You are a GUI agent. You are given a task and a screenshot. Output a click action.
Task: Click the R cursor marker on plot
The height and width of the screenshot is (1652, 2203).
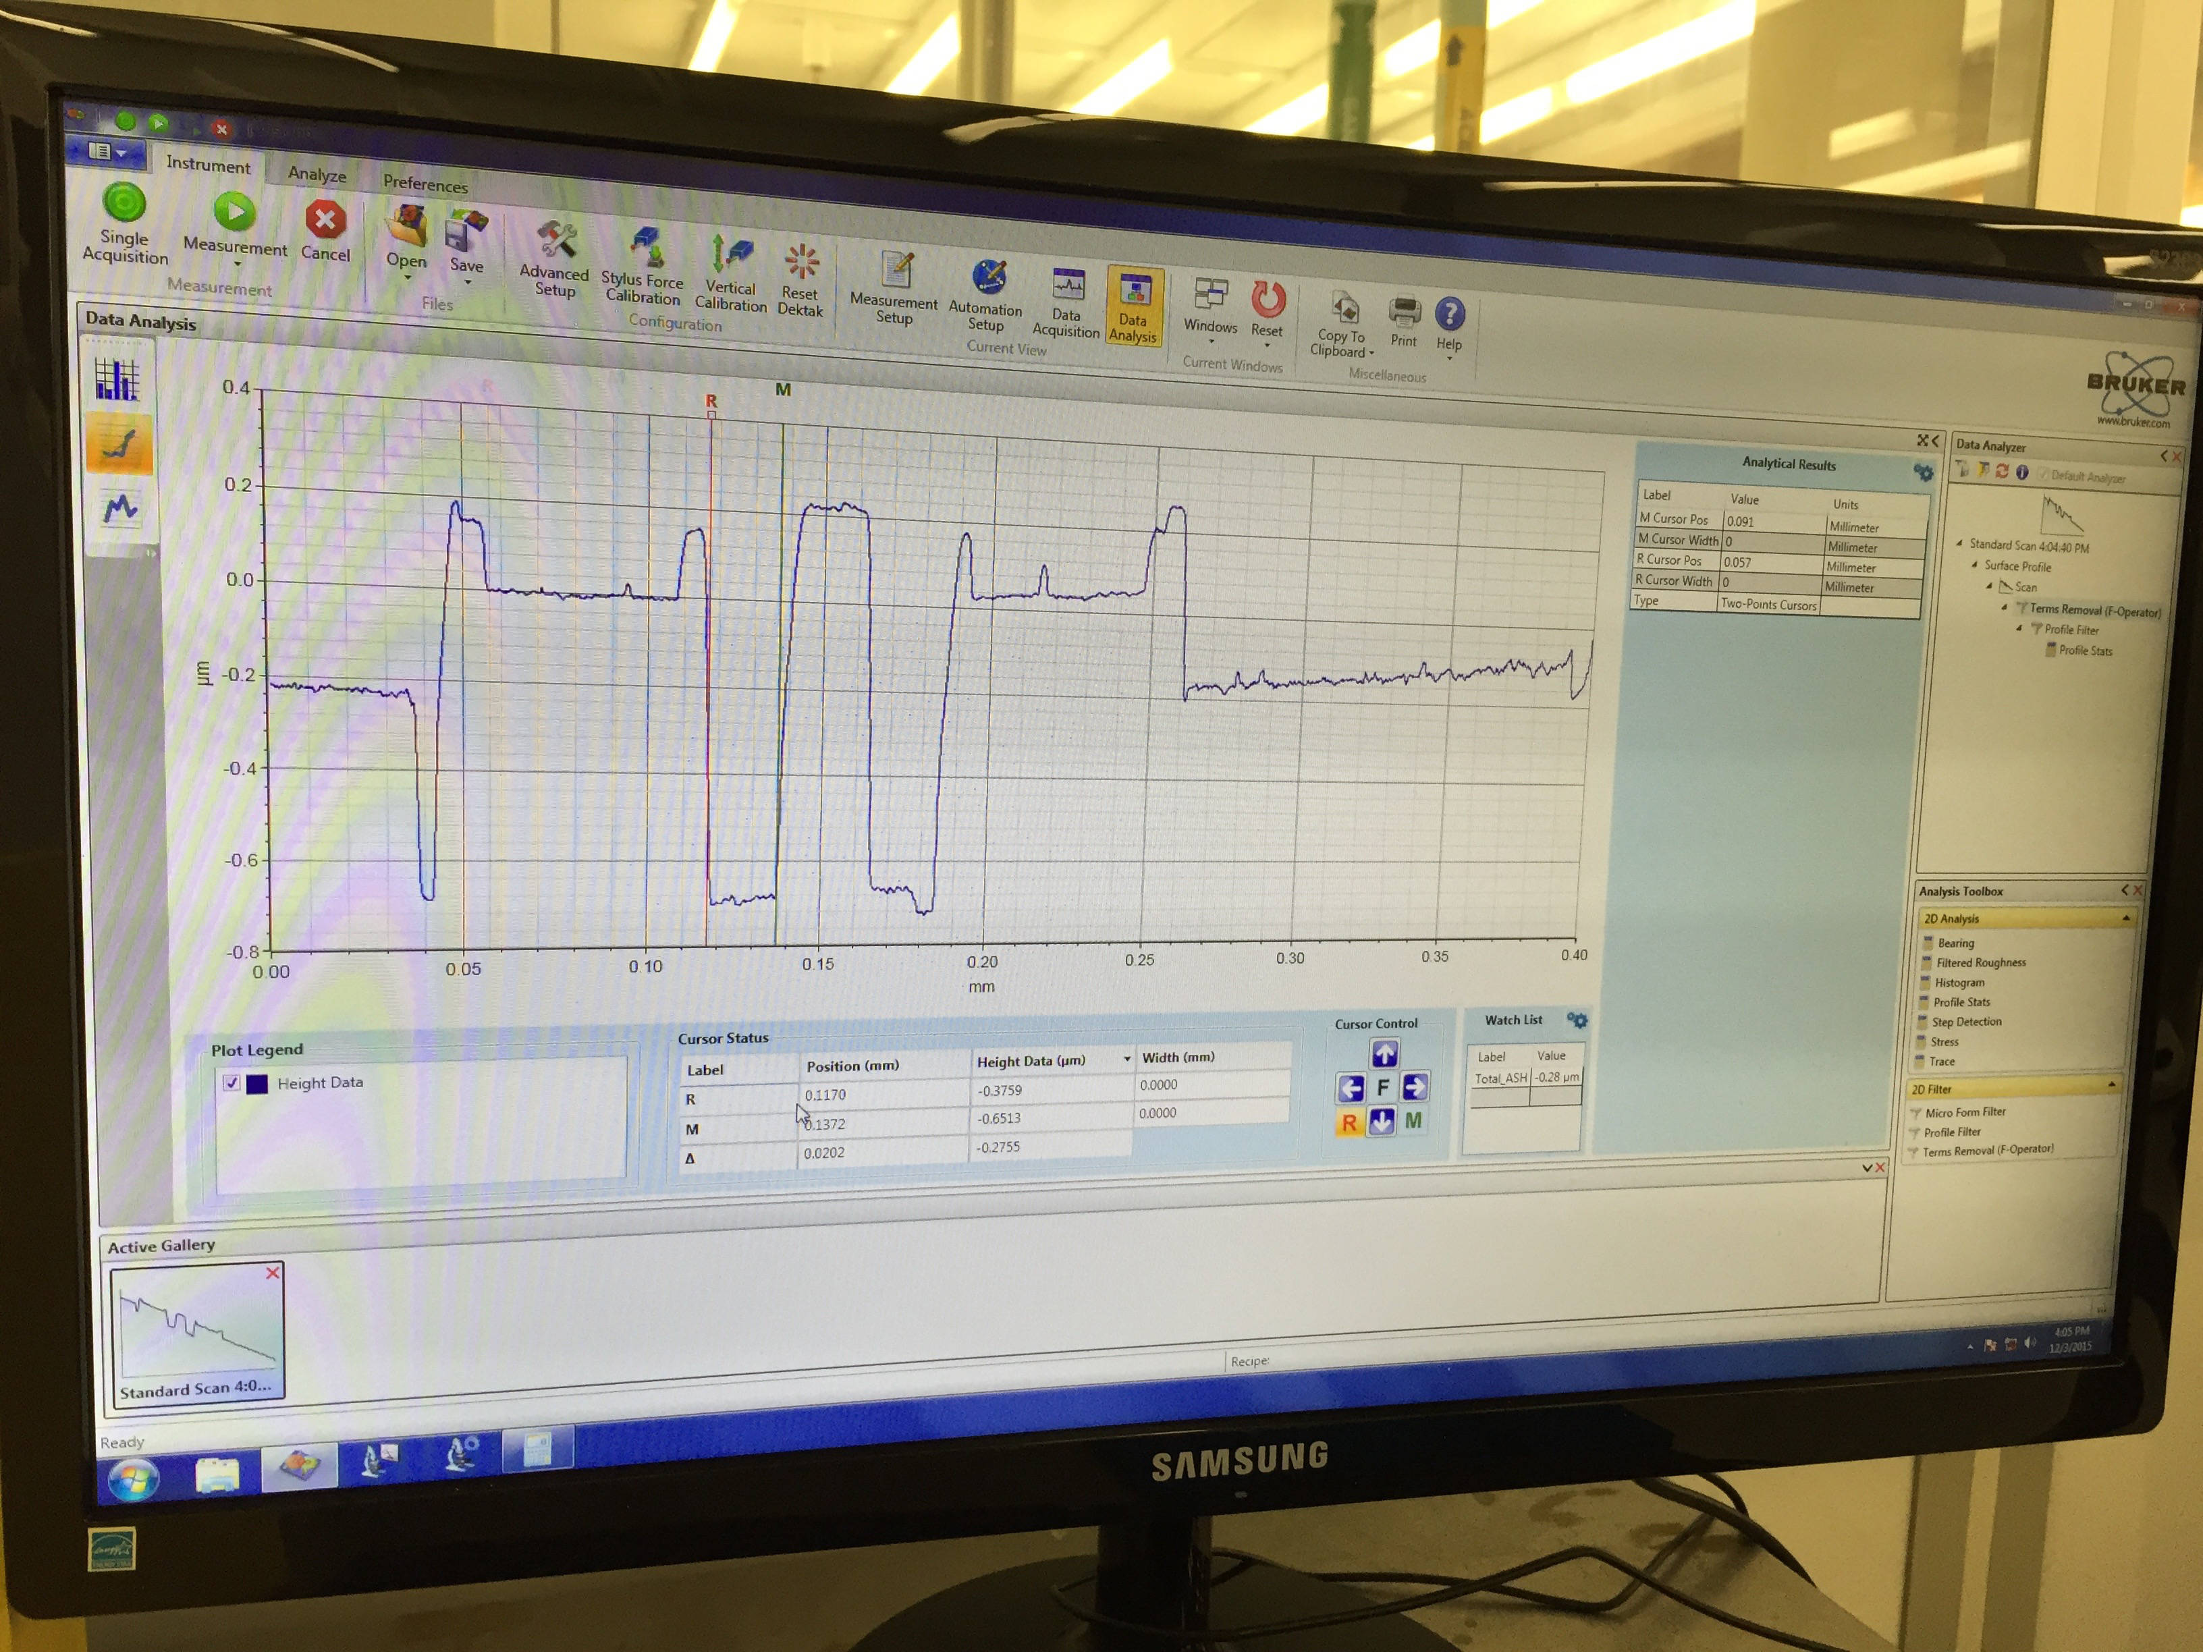(x=711, y=402)
